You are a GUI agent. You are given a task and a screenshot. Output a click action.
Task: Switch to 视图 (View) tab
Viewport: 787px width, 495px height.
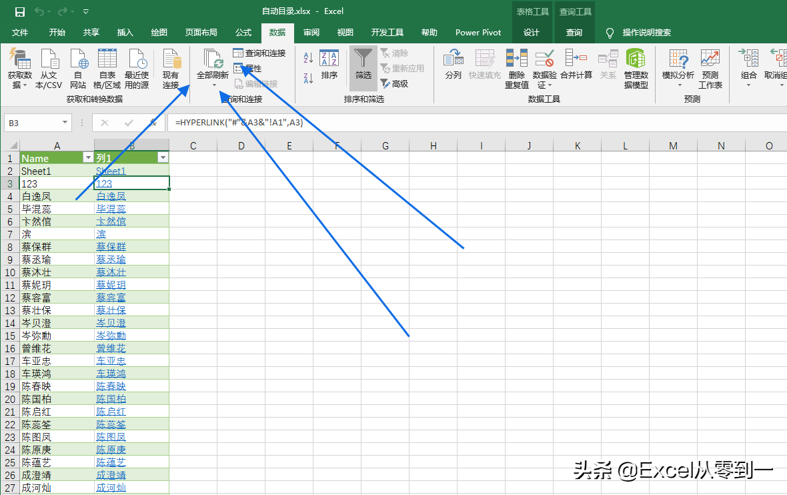pyautogui.click(x=345, y=33)
